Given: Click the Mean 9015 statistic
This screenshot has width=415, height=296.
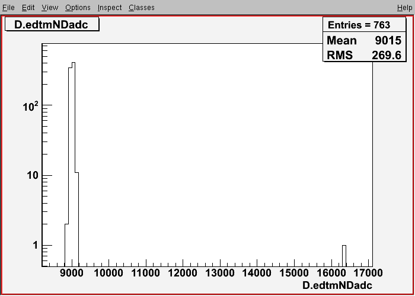Looking at the screenshot, I should click(364, 40).
